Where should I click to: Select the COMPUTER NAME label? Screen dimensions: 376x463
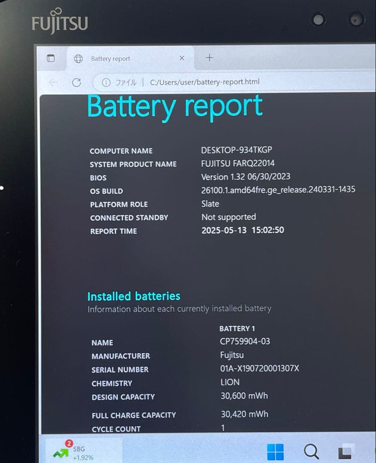tap(121, 151)
